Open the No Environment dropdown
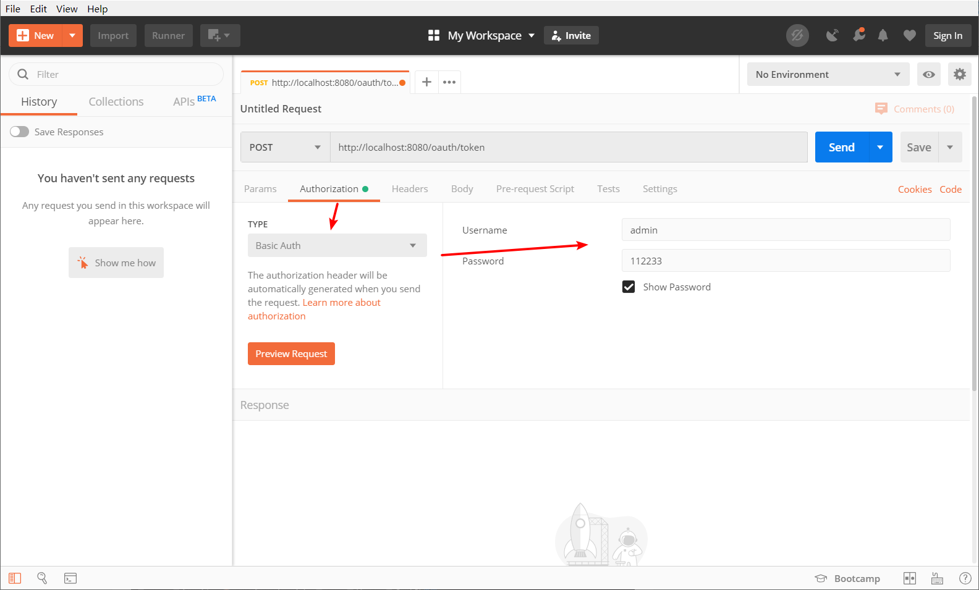This screenshot has width=979, height=590. [828, 75]
